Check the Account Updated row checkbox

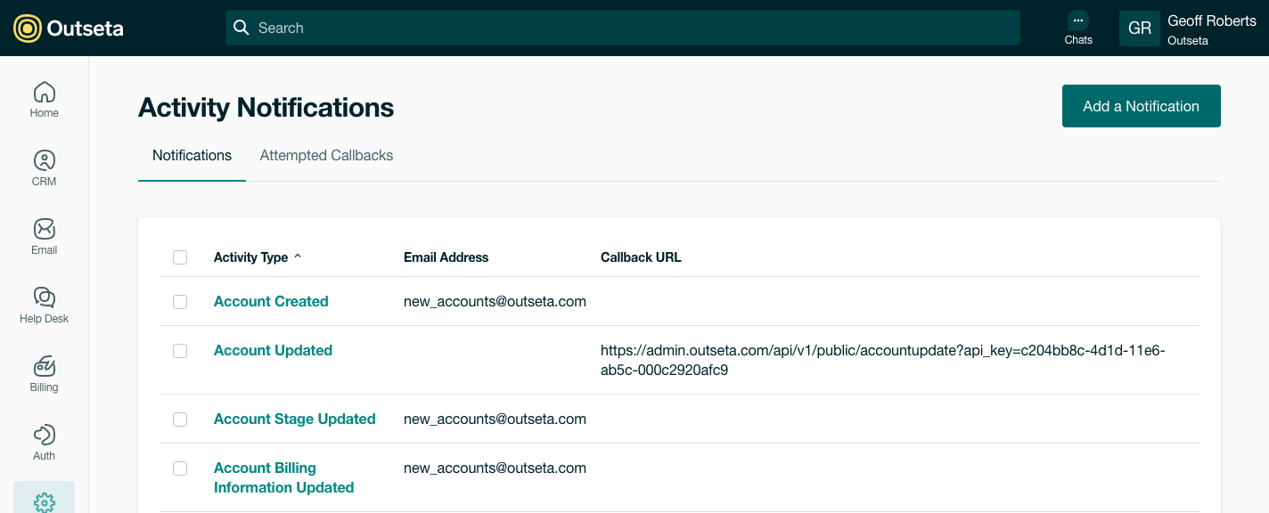click(180, 350)
